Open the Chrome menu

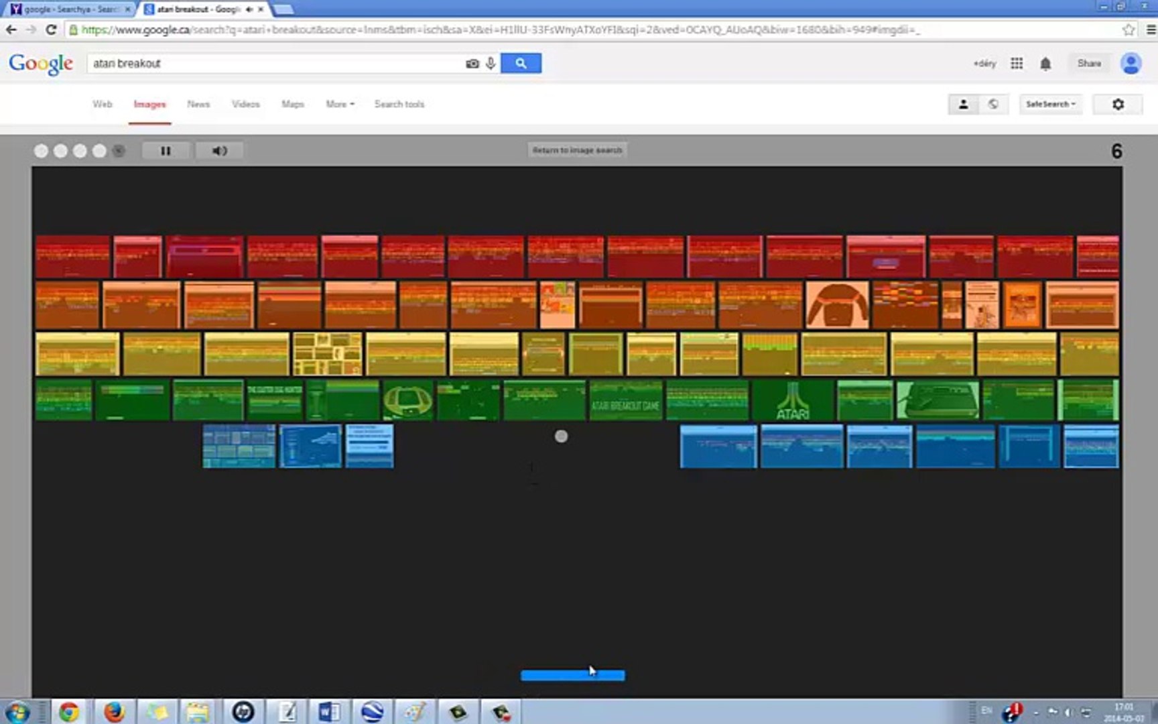point(1151,29)
